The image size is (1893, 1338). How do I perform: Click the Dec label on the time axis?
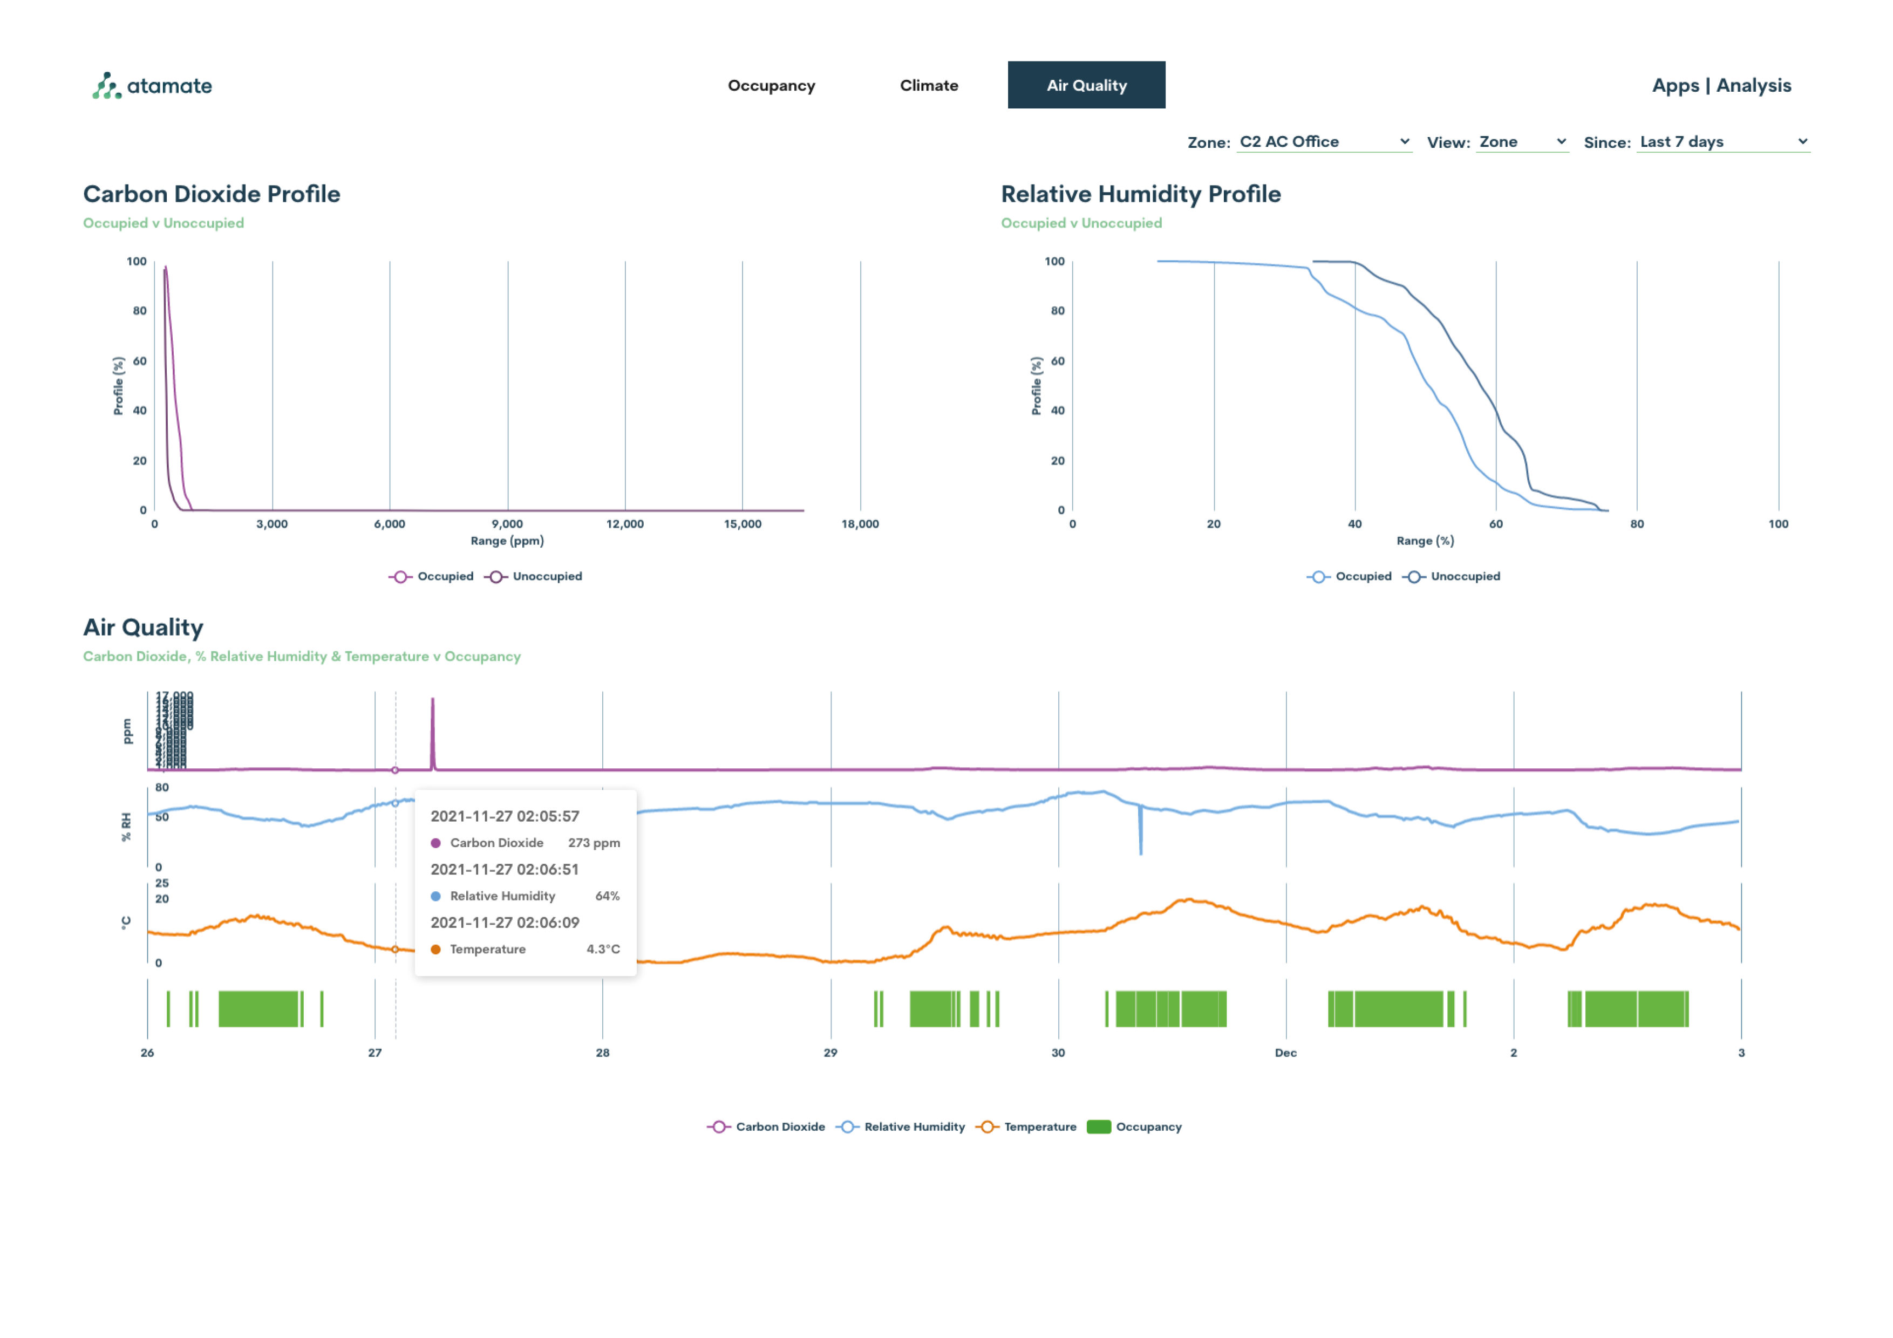[x=1285, y=1053]
